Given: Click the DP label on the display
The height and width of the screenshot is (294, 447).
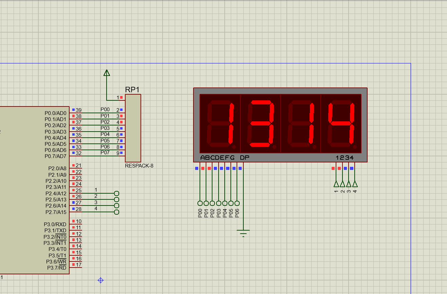Looking at the screenshot, I should [244, 158].
